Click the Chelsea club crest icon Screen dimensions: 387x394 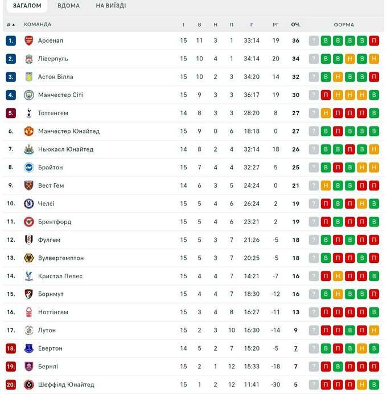tap(28, 204)
